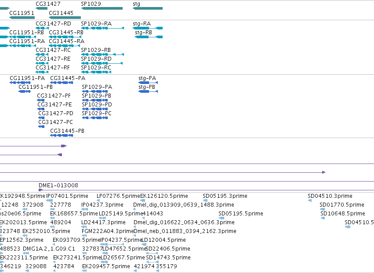Click the CG31427-PE protein label
The height and width of the screenshot is (273, 374).
tap(54, 105)
